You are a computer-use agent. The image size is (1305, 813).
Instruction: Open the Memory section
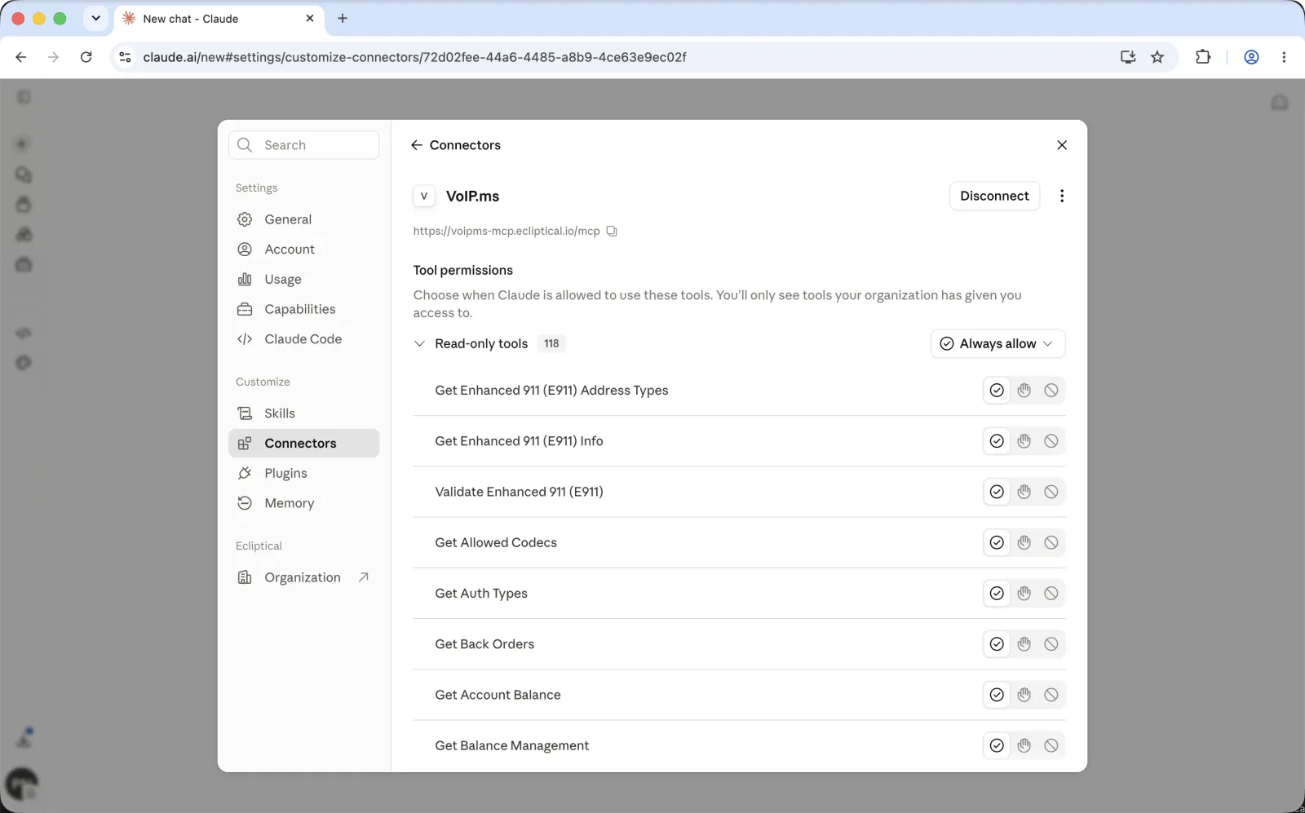303,503
